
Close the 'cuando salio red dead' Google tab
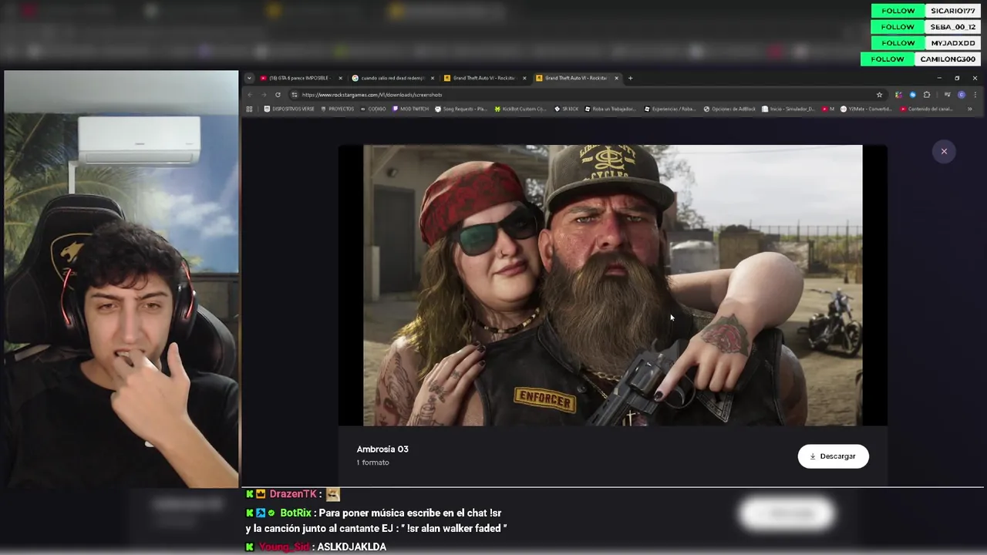pyautogui.click(x=432, y=78)
